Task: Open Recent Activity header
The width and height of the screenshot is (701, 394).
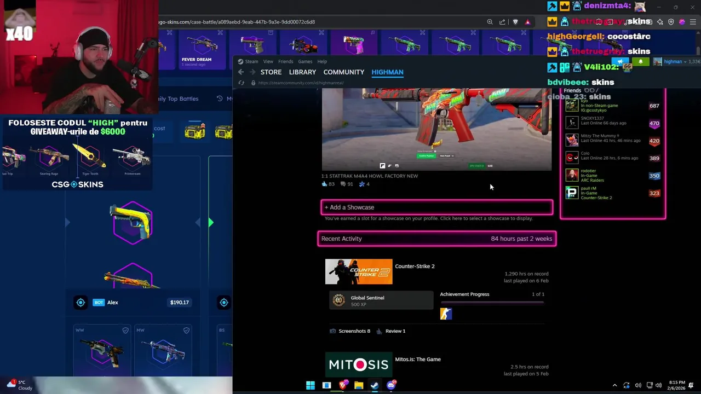Action: pos(436,239)
